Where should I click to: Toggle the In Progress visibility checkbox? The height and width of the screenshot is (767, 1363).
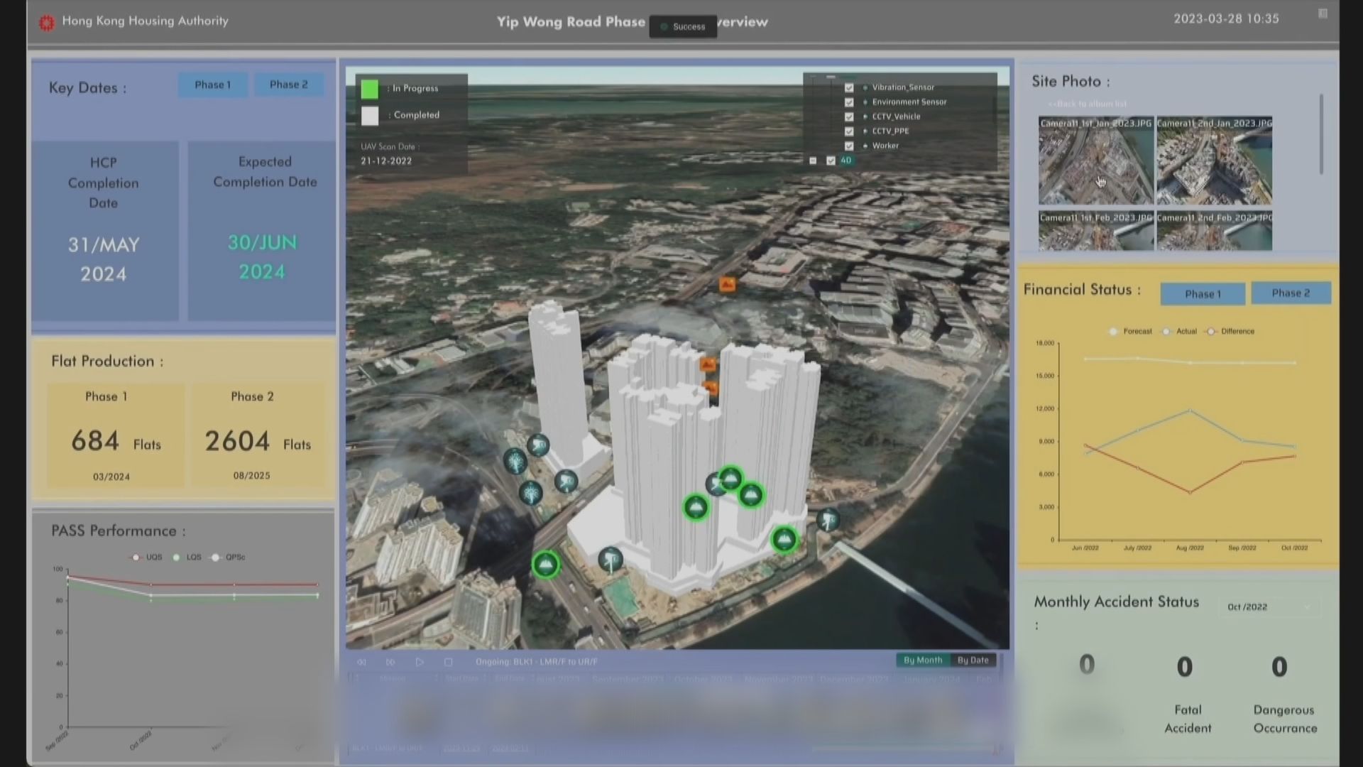[370, 88]
